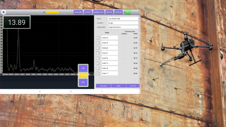This screenshot has width=226, height=127.
Task: Tick the checkbox for Point 24
Action: point(98,38)
